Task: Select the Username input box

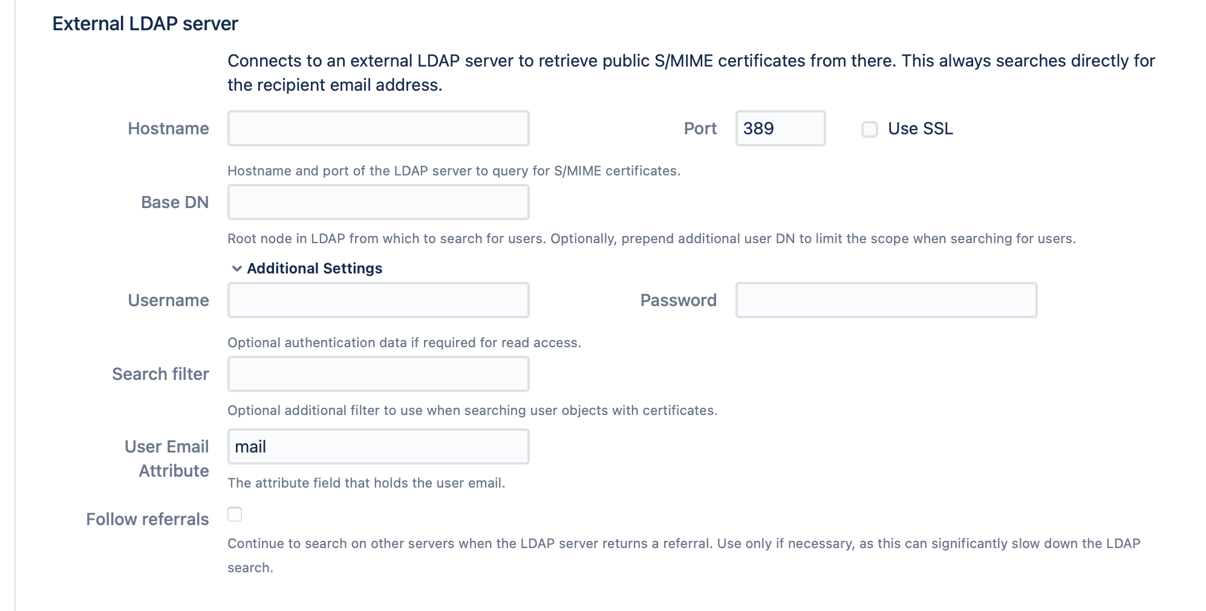Action: point(378,300)
